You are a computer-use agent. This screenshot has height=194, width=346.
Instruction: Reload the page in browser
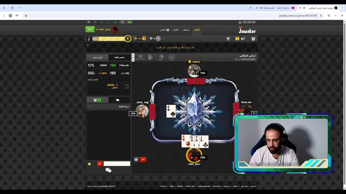coord(329,16)
